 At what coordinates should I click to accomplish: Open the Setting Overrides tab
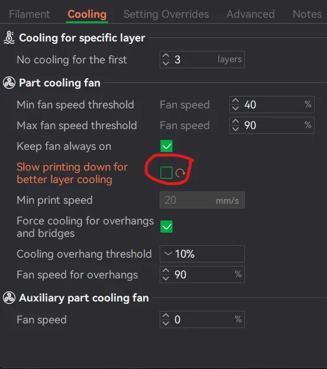(166, 14)
